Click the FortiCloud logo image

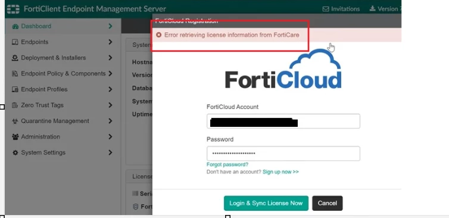[x=283, y=69]
